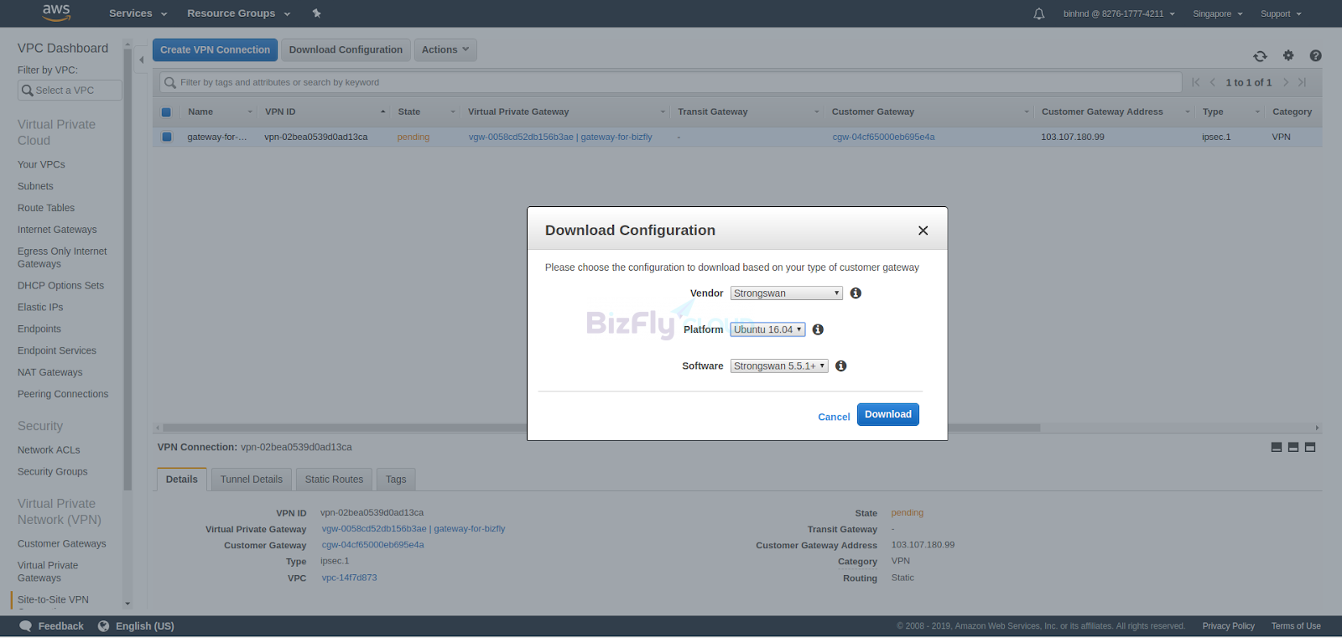Minimize the details pane layout icon
Screen dimensions: 1342x638
(x=1277, y=447)
